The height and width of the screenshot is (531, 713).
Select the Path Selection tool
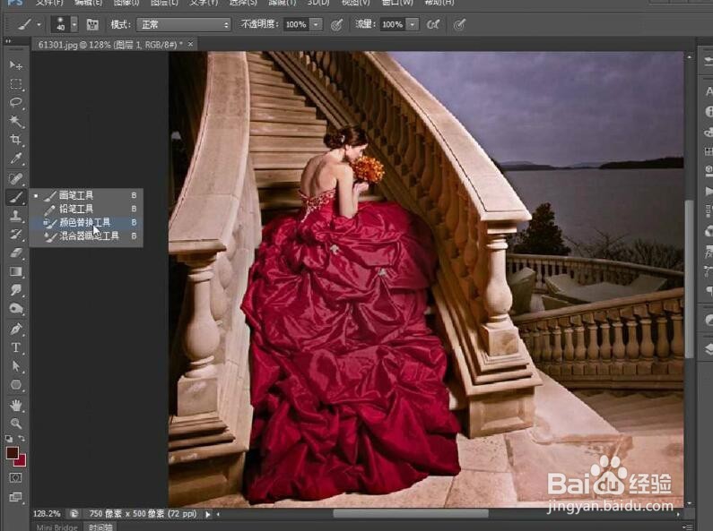[x=15, y=366]
